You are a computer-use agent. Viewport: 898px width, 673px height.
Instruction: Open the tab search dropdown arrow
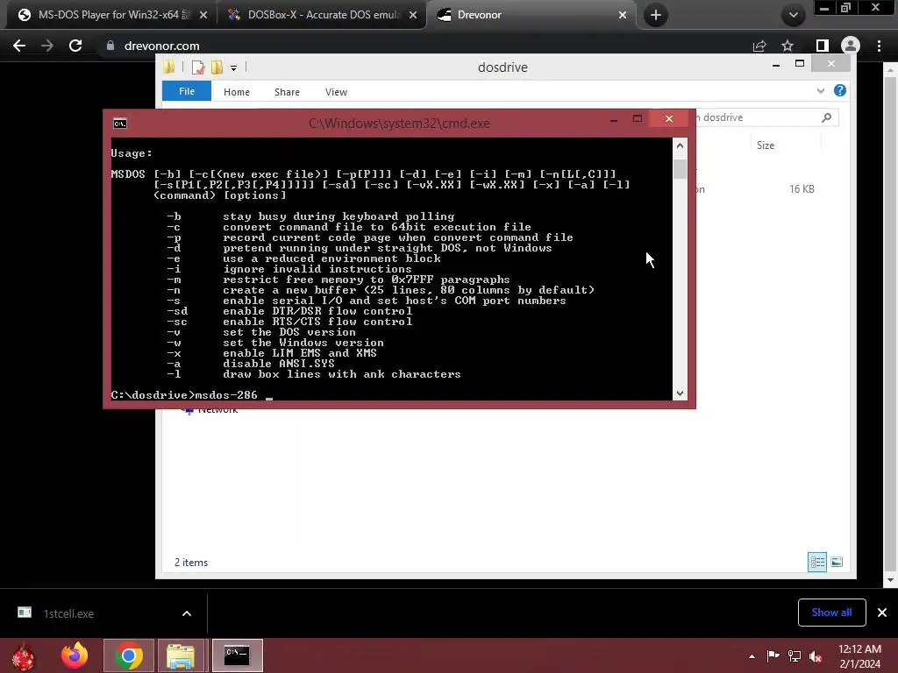pyautogui.click(x=793, y=16)
